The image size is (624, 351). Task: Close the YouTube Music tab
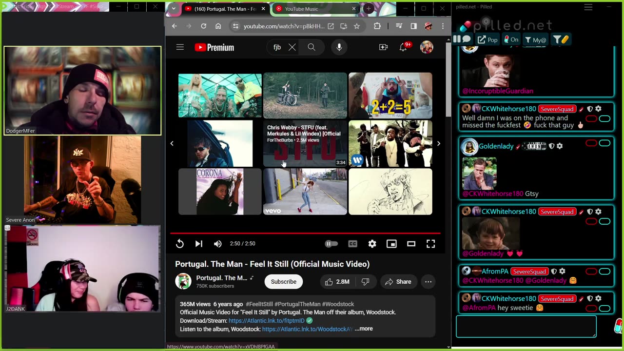(354, 9)
